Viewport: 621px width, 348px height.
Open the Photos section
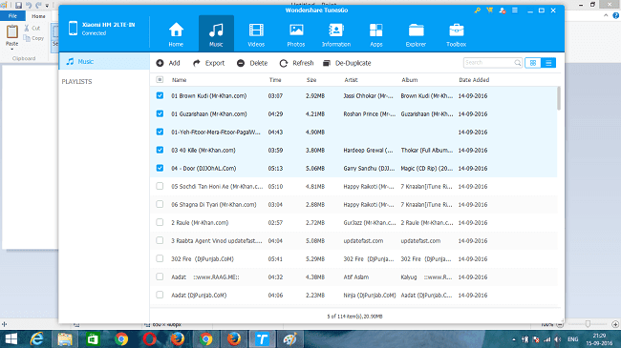pos(296,34)
